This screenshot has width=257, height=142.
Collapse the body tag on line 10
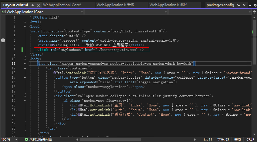click(x=25, y=59)
